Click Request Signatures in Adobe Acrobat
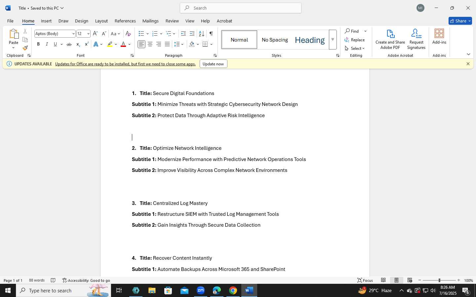Screen dimensions: 476x297 pyautogui.click(x=416, y=39)
